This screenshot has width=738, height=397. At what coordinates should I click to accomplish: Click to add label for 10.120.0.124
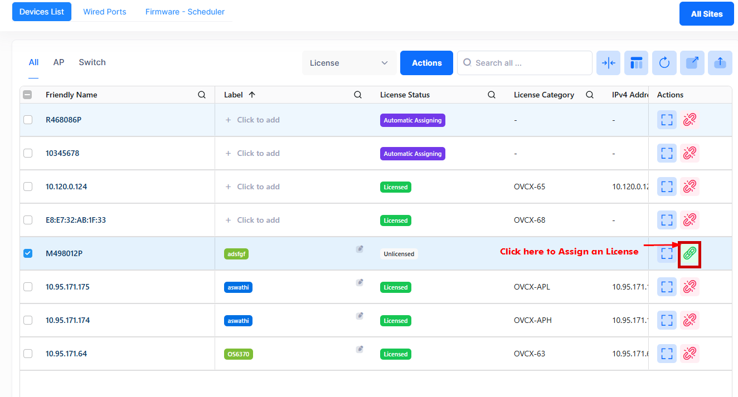coord(253,187)
